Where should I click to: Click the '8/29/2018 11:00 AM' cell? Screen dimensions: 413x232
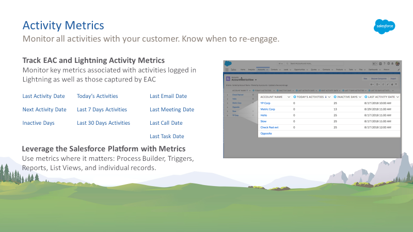(378, 109)
